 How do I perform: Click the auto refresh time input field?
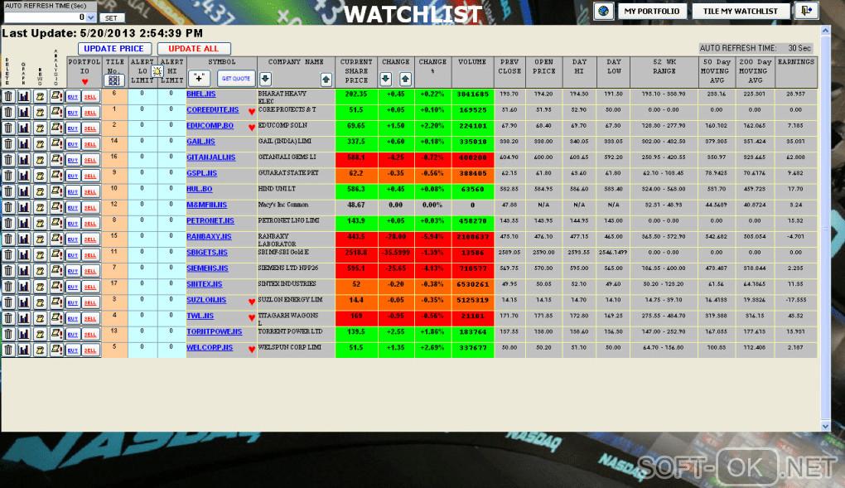pyautogui.click(x=46, y=17)
